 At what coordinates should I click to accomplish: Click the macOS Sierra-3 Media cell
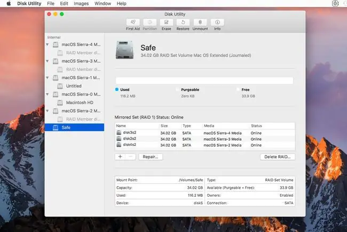(x=223, y=139)
